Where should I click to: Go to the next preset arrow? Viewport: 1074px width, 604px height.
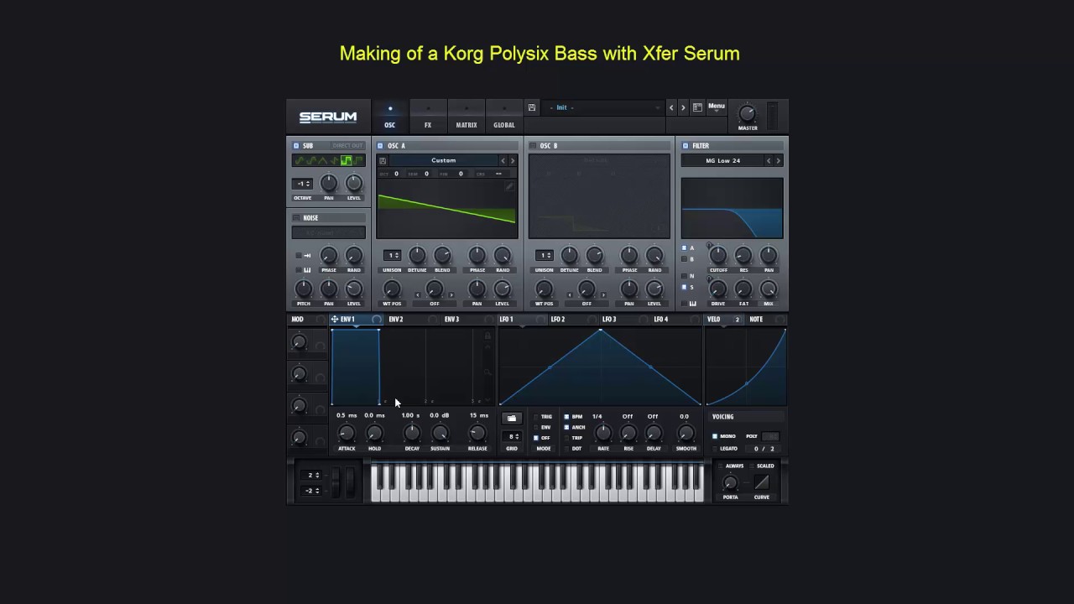(683, 107)
